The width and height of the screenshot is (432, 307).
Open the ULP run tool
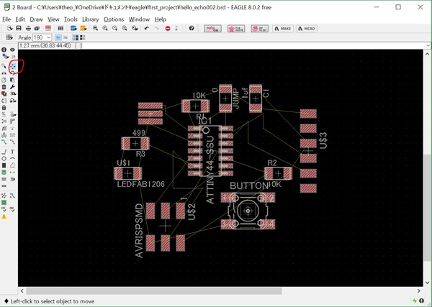click(84, 28)
